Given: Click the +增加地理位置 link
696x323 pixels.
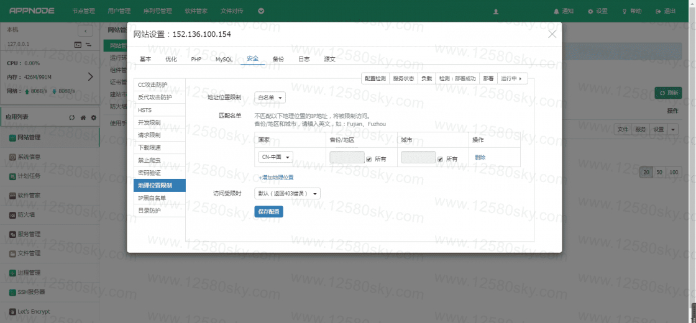Looking at the screenshot, I should tap(276, 178).
